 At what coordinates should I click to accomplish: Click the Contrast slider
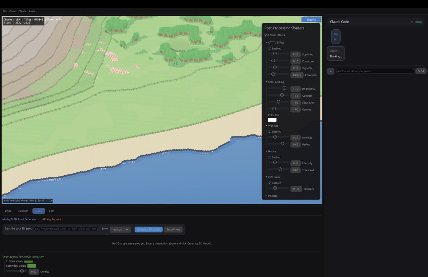279,95
